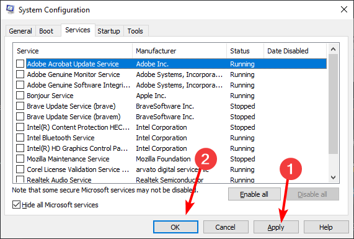
Task: Switch to the General tab
Action: tap(20, 31)
